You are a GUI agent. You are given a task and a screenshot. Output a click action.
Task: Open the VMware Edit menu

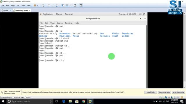[x=8, y=5]
